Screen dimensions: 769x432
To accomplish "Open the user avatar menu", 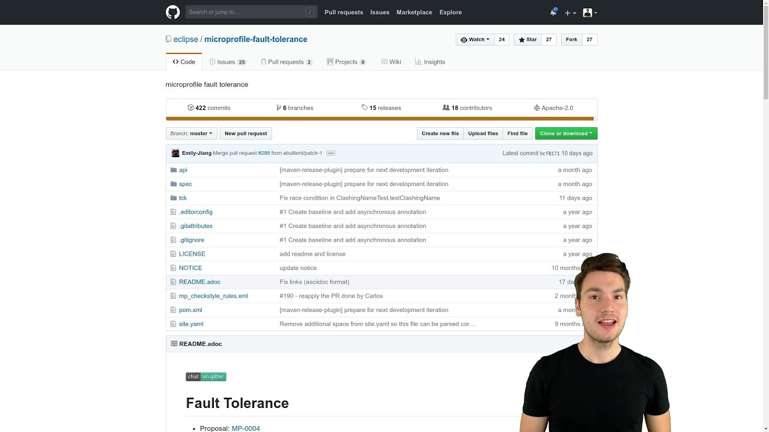I will tap(589, 13).
